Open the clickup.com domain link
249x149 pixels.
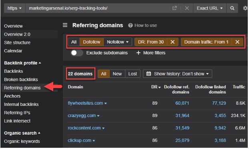coord(80,141)
